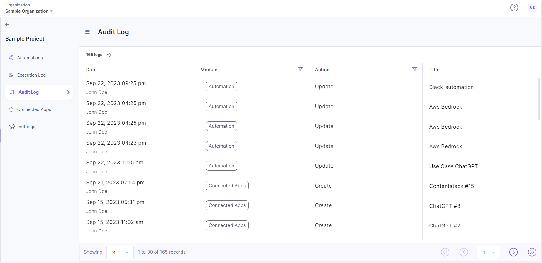542x263 pixels.
Task: Click the Date column header
Action: click(92, 70)
